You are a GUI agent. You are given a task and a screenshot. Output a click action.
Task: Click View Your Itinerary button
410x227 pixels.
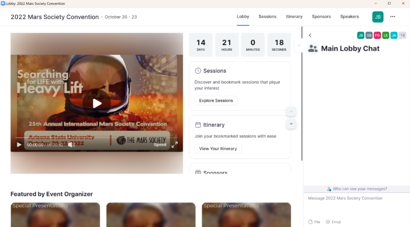(x=218, y=148)
